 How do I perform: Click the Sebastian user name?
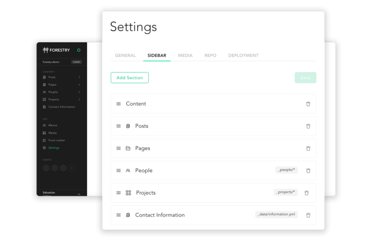pos(49,192)
